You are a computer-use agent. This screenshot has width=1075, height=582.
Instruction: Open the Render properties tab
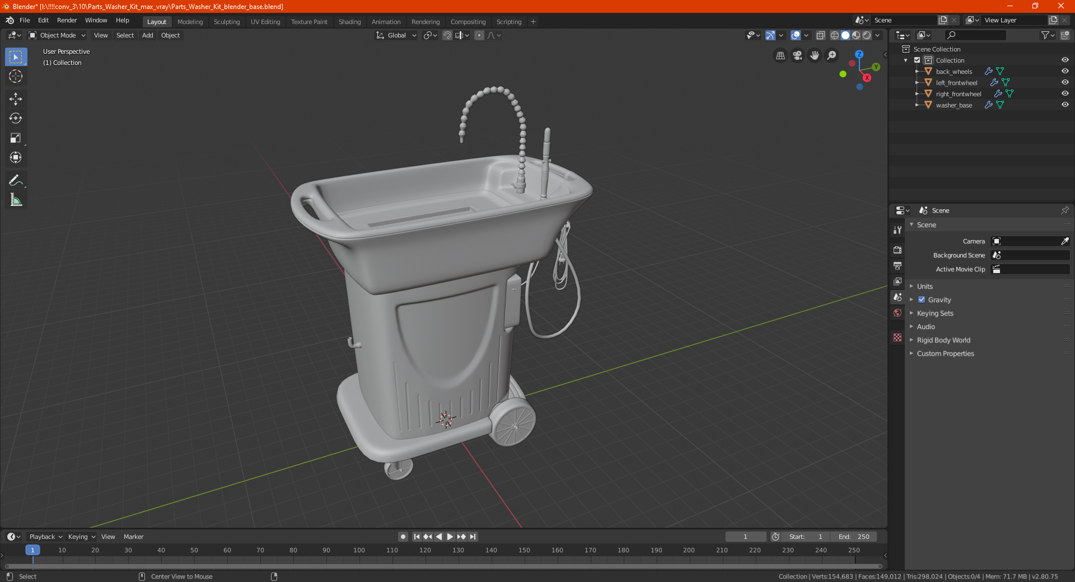[898, 250]
